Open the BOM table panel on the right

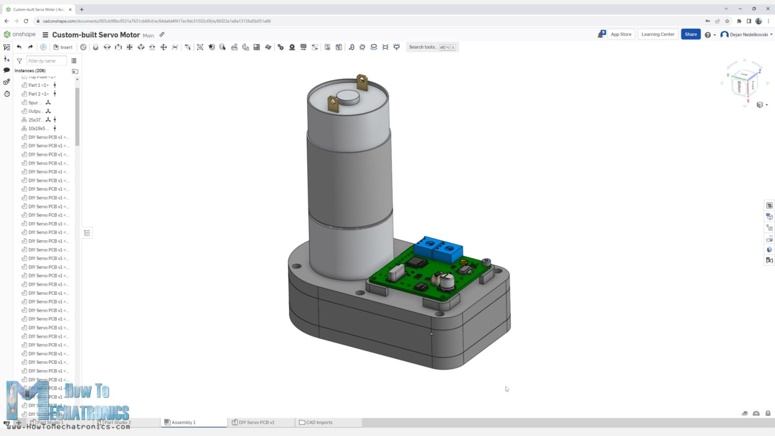pyautogui.click(x=769, y=205)
